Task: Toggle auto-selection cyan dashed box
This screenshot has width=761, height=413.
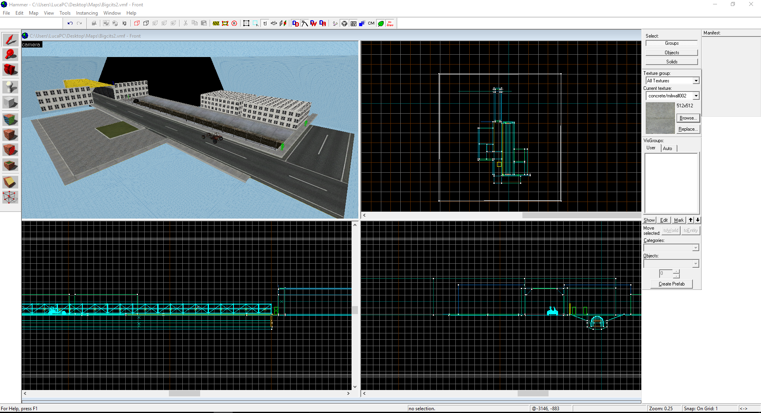Action: click(x=256, y=23)
